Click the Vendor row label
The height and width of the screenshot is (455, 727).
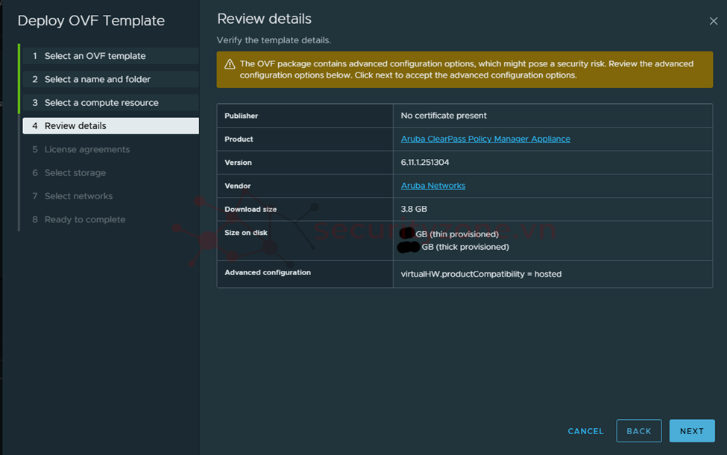237,186
